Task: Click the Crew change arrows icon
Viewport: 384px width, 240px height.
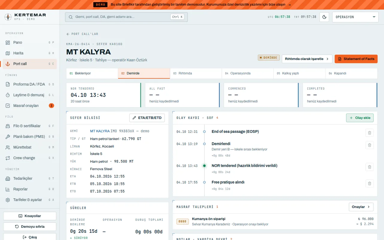Action: coord(8,158)
